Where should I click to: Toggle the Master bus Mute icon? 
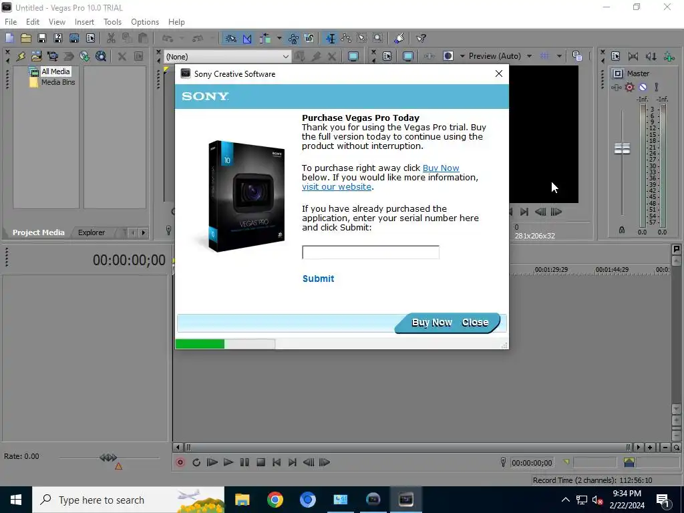click(643, 88)
